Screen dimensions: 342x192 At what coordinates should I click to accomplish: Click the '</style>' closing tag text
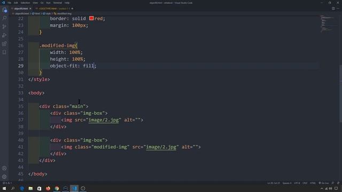[39, 79]
